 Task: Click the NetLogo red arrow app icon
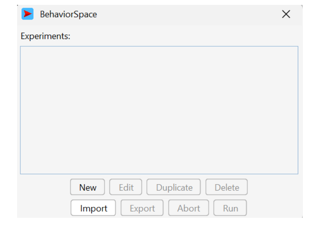tap(28, 14)
